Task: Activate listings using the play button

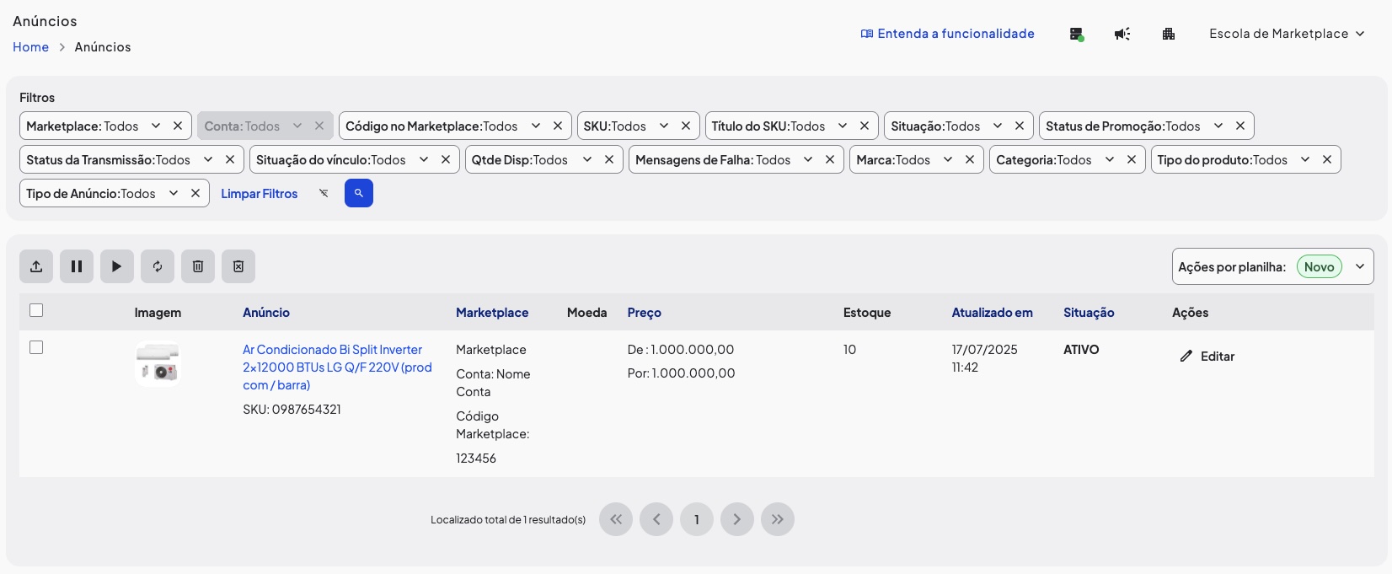Action: (x=117, y=266)
